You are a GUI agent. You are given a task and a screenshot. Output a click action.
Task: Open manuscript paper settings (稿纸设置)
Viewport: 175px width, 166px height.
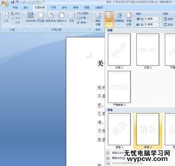point(98,19)
